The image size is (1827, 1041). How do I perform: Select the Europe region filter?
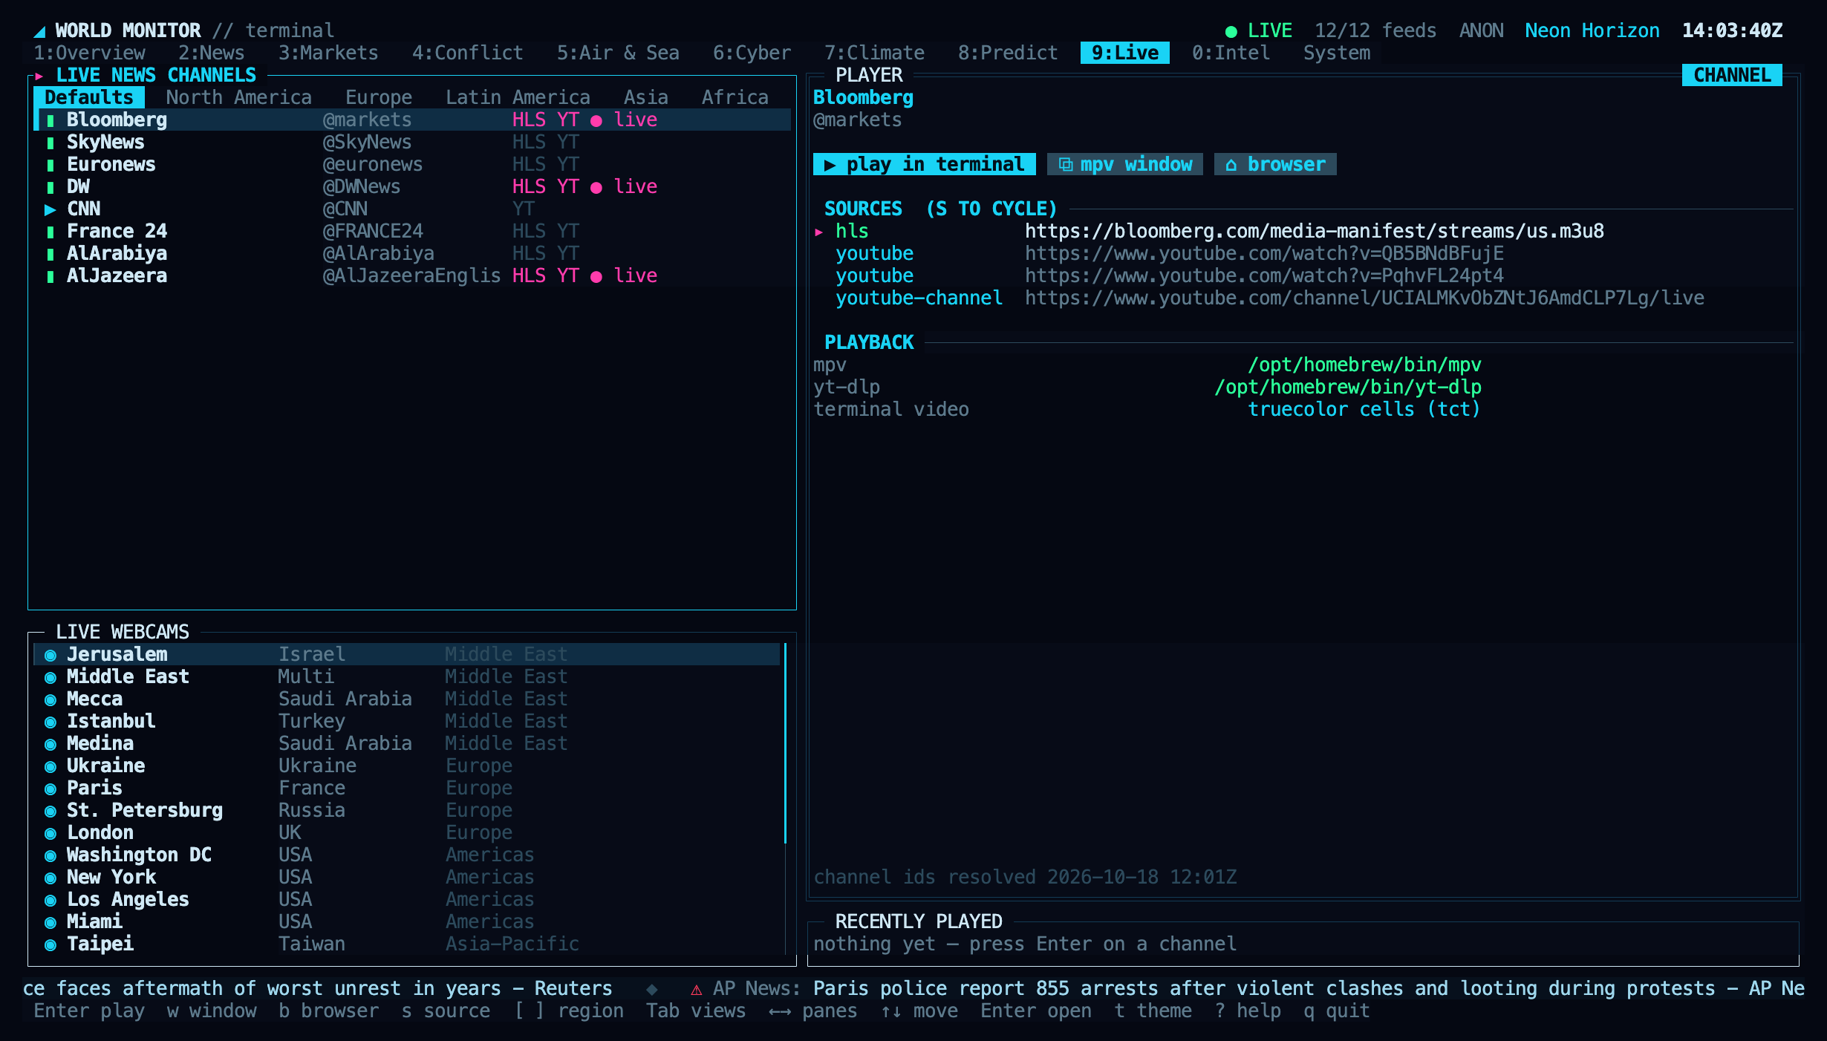coord(379,97)
